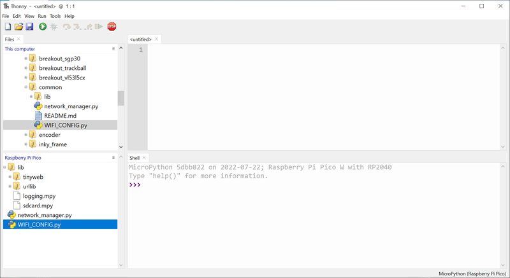The height and width of the screenshot is (278, 510).
Task: Click inside the untitled editor text area
Action: (319, 95)
